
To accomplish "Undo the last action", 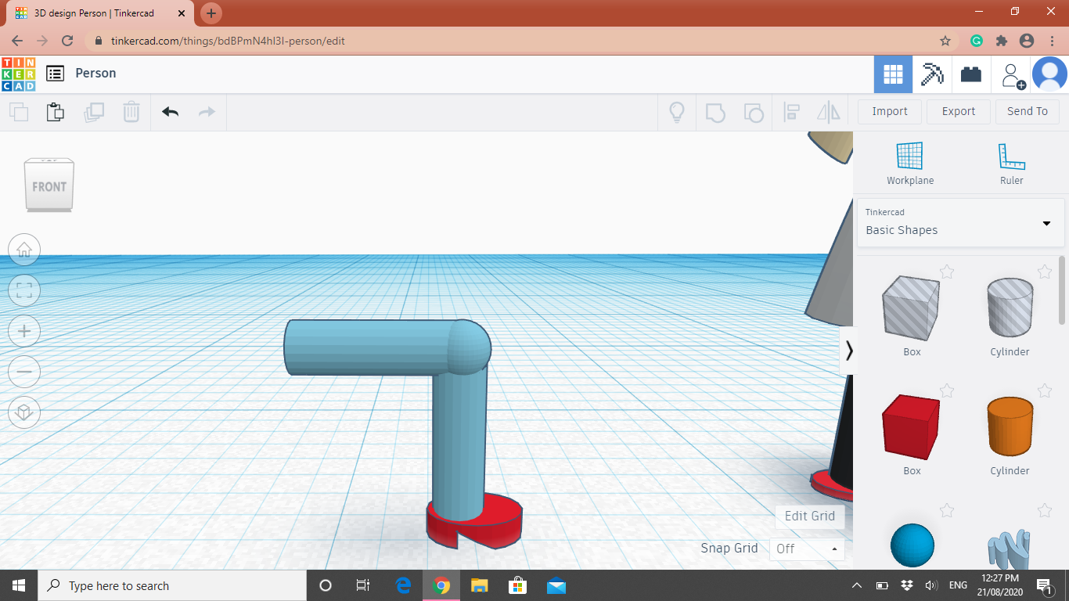I will (x=171, y=112).
